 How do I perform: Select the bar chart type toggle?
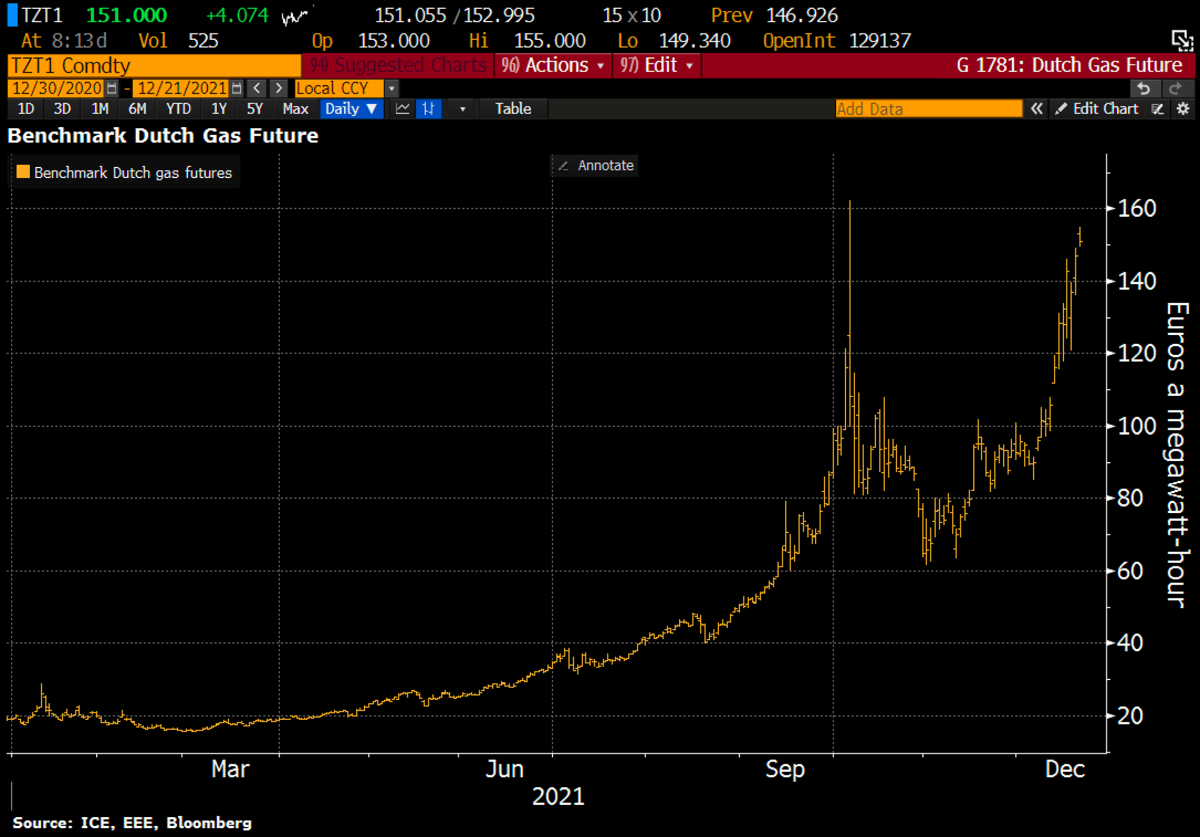tap(428, 109)
